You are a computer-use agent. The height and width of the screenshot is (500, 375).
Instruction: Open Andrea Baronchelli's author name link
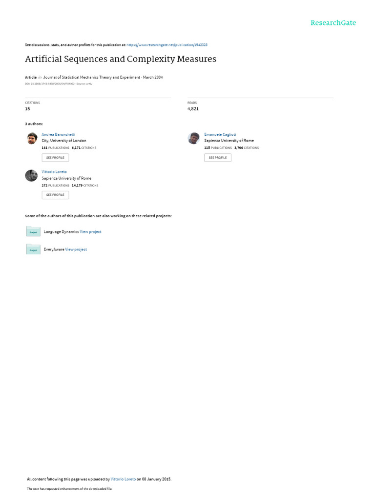tap(59, 135)
